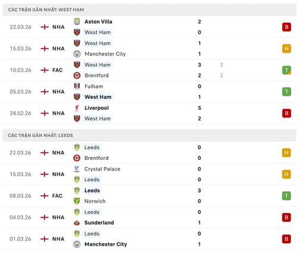
Task: Click the Crystal Palace crest icon
Action: point(77,169)
